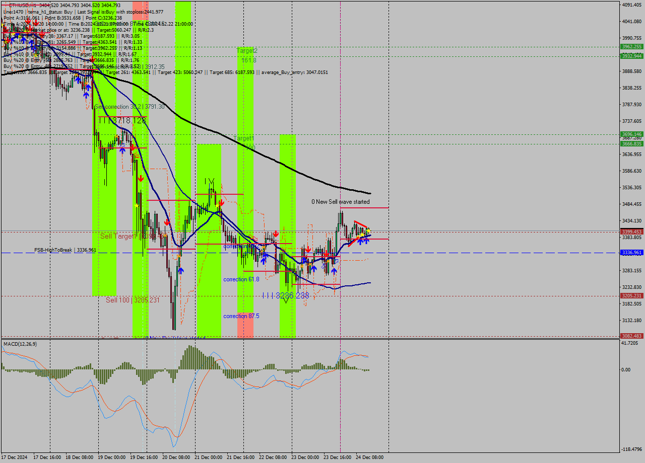Click the "21 Dec 16:00" time label
The width and height of the screenshot is (645, 463).
click(240, 457)
